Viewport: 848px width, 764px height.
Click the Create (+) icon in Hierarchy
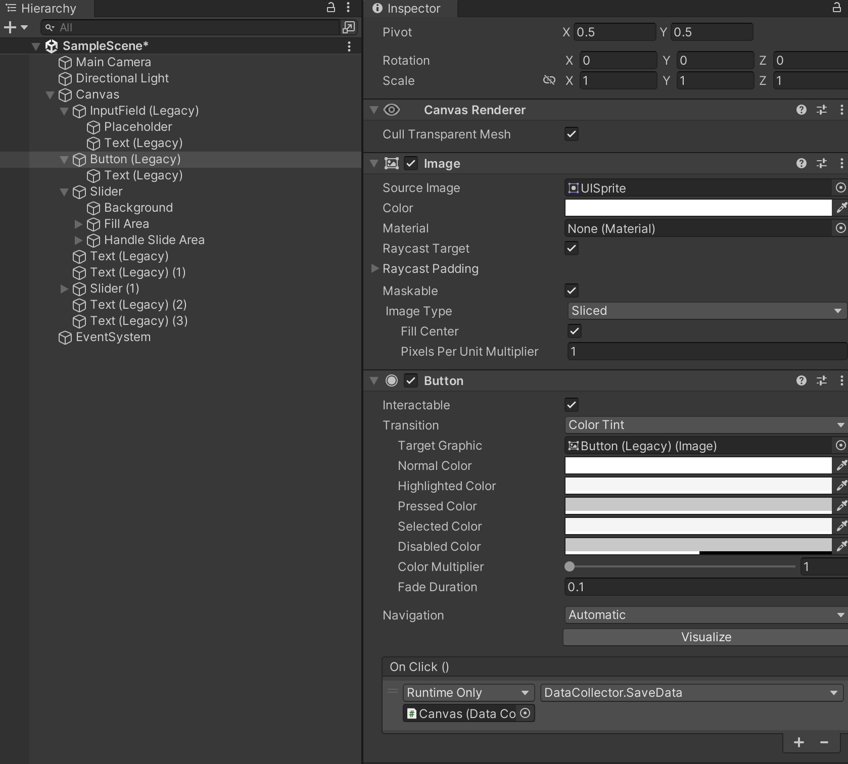(x=9, y=28)
